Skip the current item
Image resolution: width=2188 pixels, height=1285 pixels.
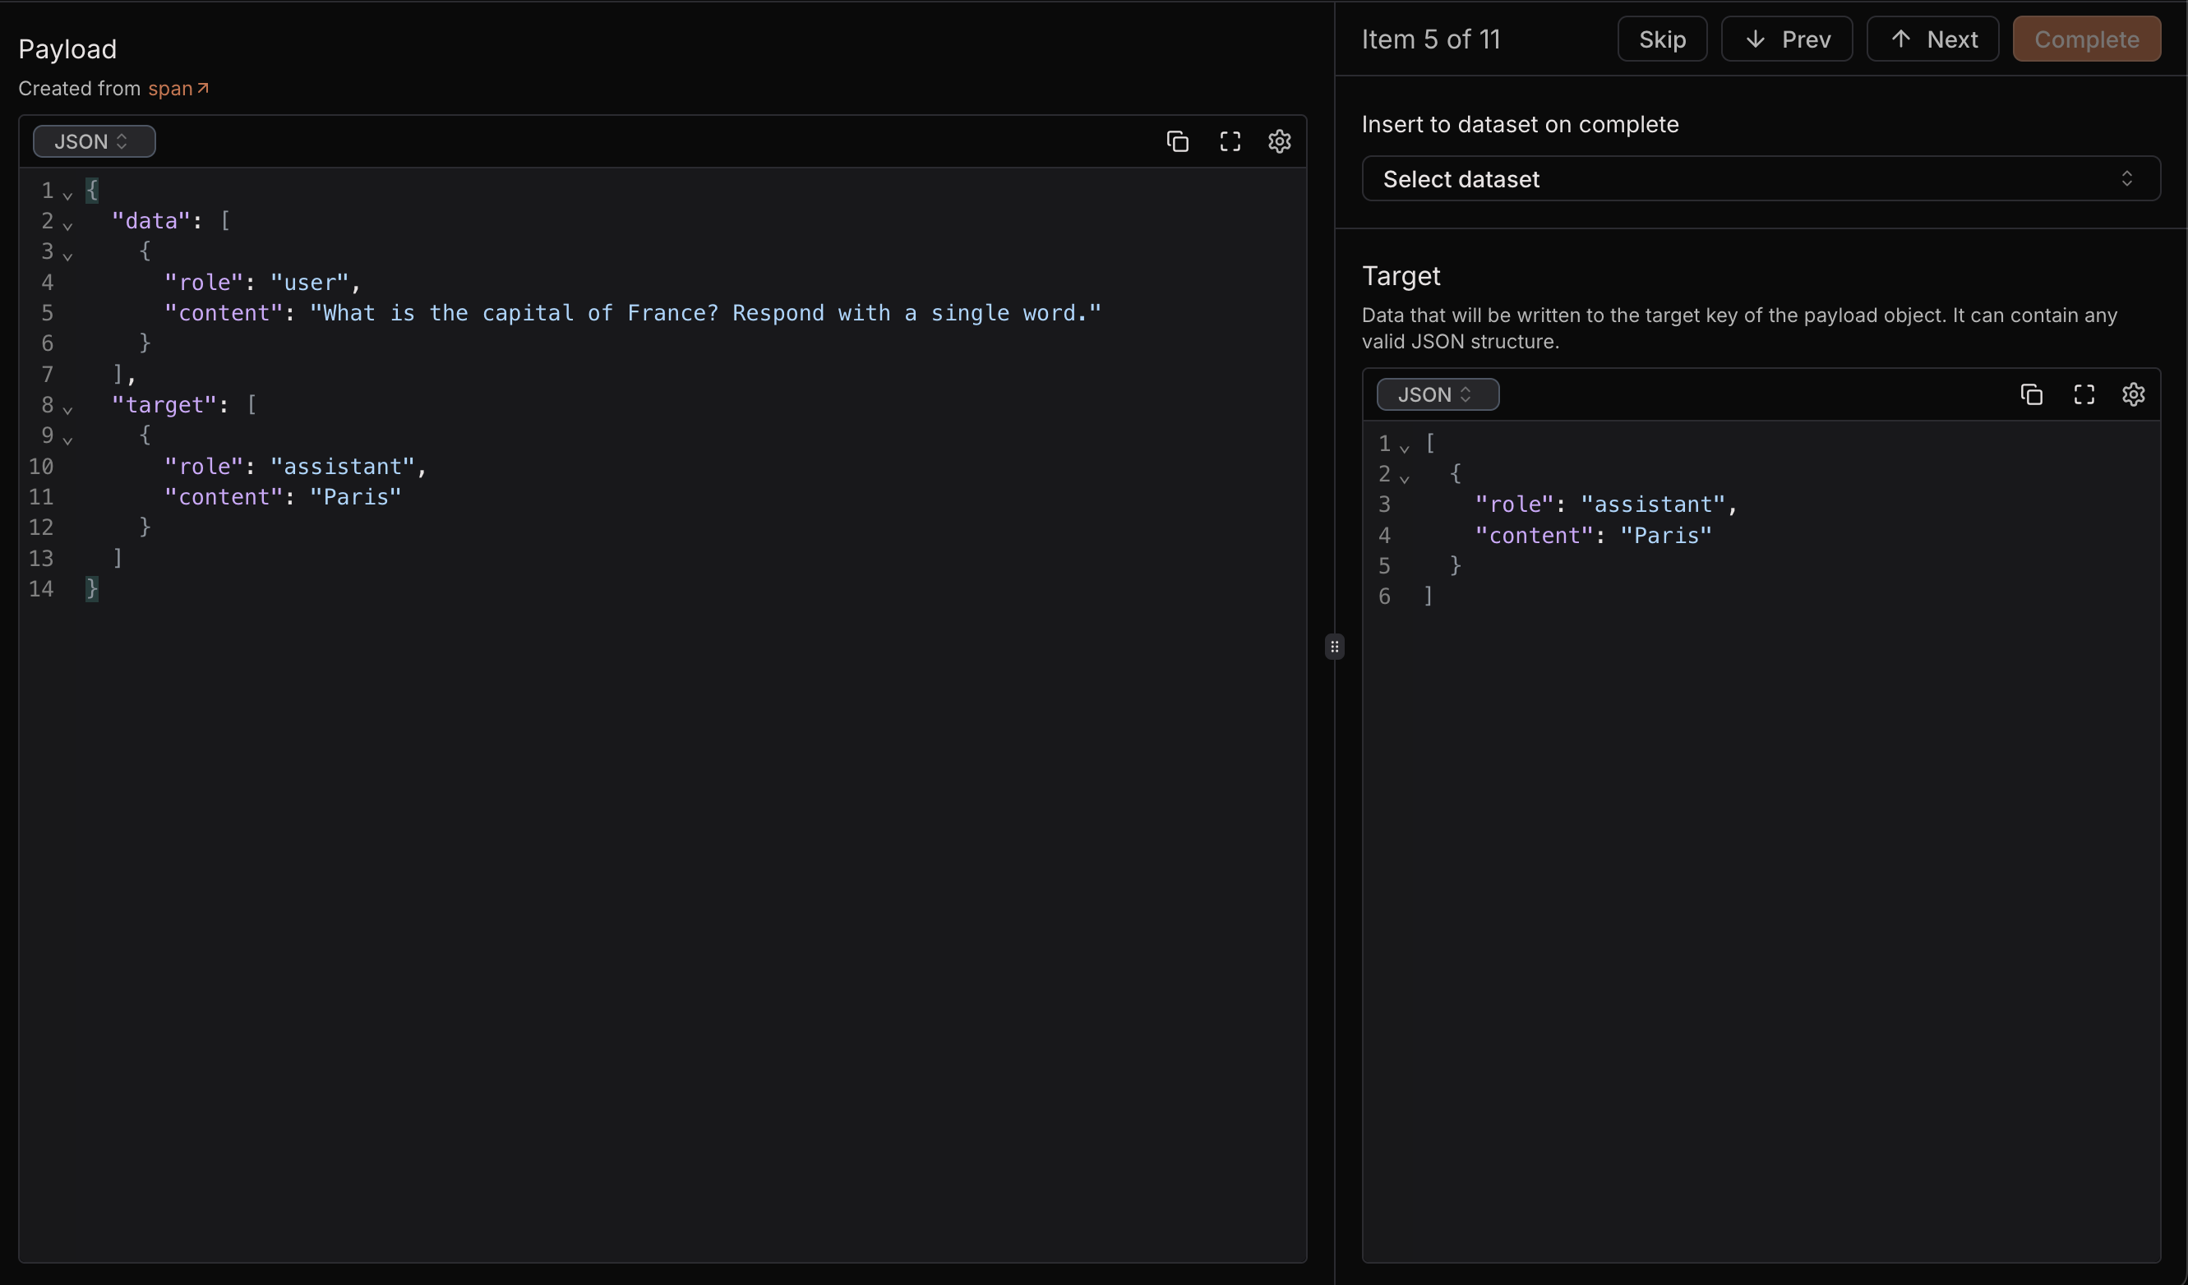point(1662,39)
